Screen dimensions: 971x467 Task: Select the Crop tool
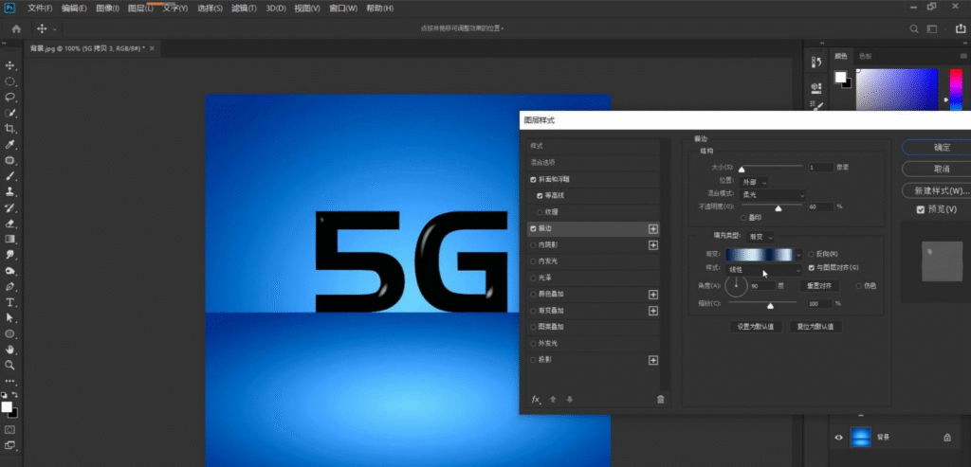point(9,129)
